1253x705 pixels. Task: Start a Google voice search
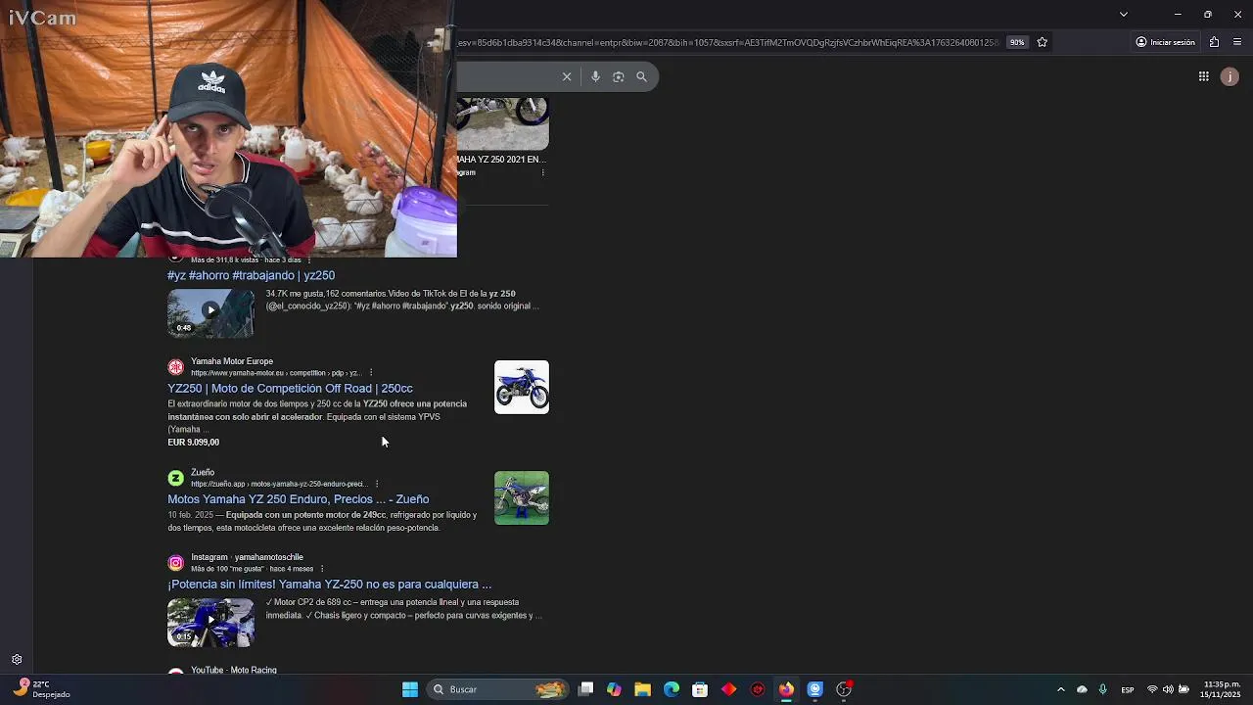click(595, 76)
